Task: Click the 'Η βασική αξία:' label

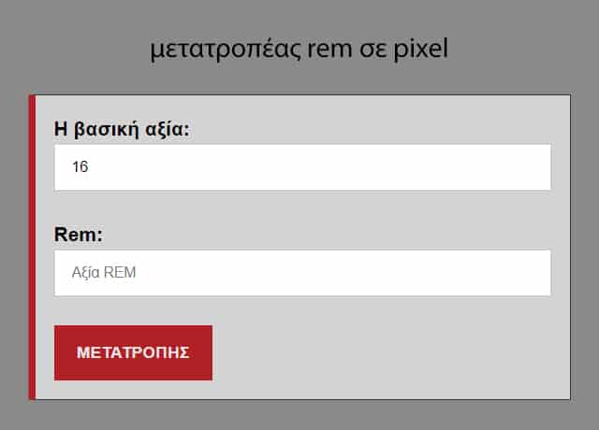Action: coord(122,129)
